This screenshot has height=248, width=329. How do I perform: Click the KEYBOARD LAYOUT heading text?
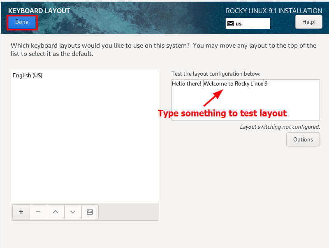[39, 11]
